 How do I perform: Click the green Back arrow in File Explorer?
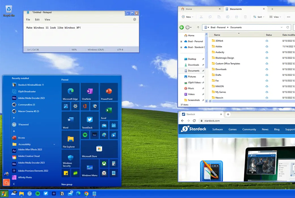(182, 27)
